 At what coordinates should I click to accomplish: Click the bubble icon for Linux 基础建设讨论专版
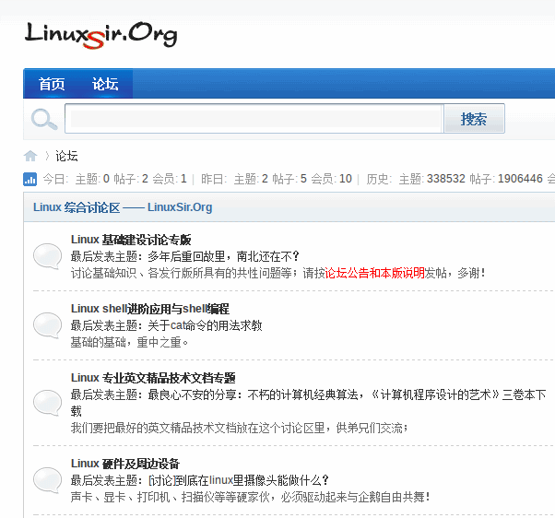pos(47,256)
